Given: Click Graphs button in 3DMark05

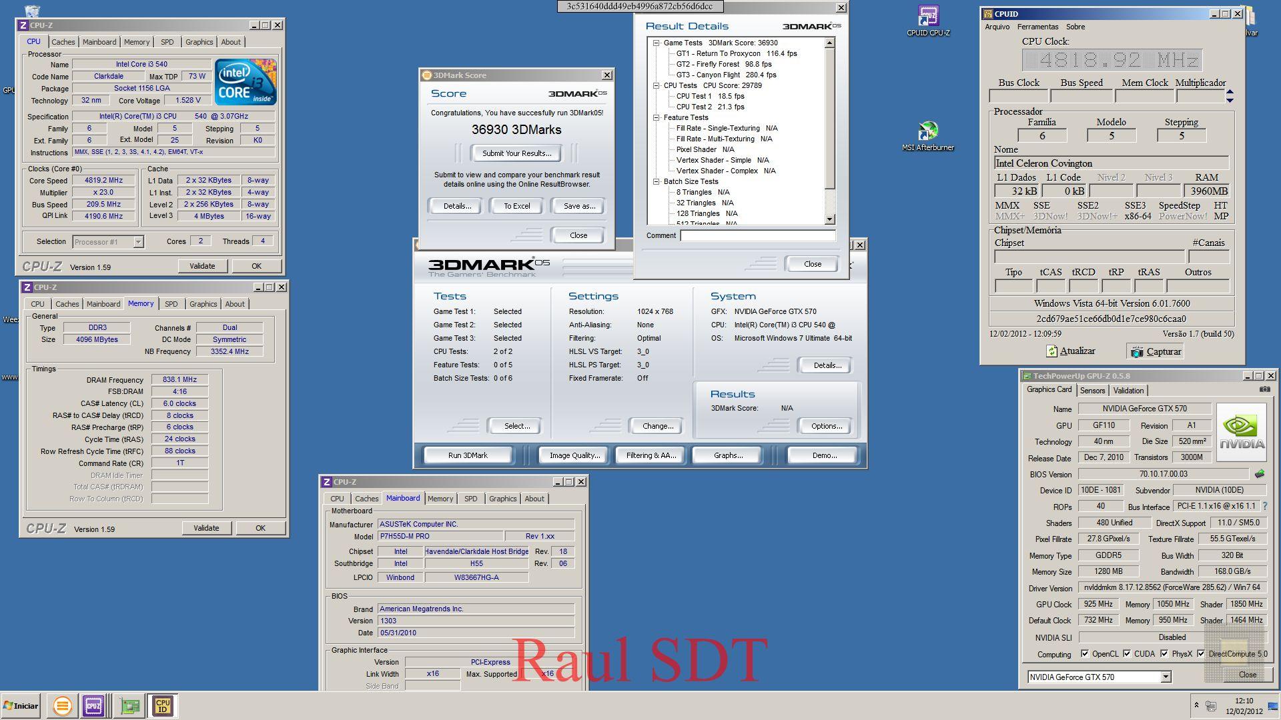Looking at the screenshot, I should point(728,455).
